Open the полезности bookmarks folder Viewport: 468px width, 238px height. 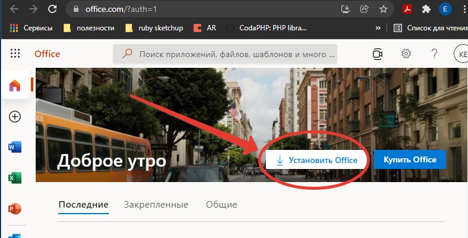(x=89, y=28)
